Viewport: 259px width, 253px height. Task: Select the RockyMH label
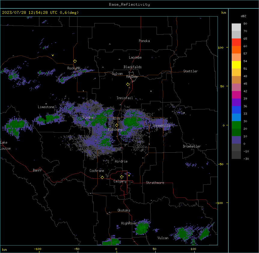tap(74, 68)
